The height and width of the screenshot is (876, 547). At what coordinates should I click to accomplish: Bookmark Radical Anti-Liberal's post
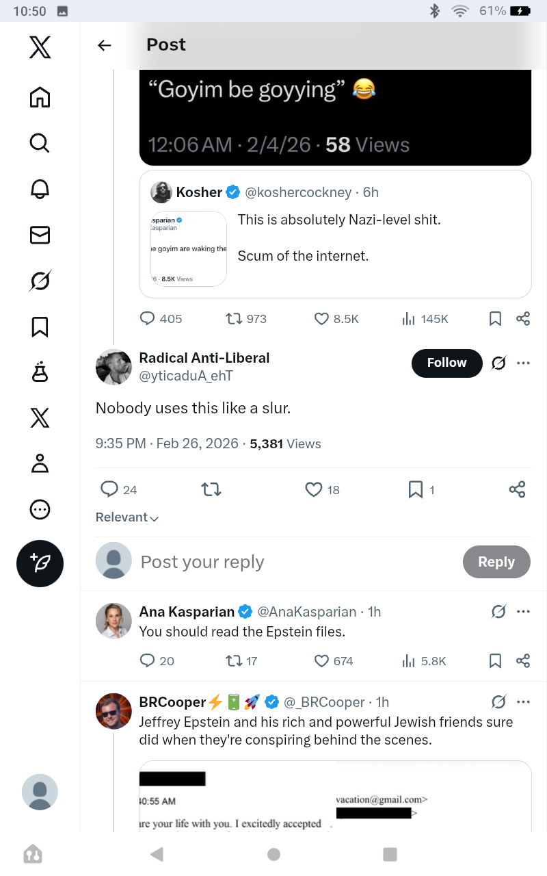click(x=421, y=489)
